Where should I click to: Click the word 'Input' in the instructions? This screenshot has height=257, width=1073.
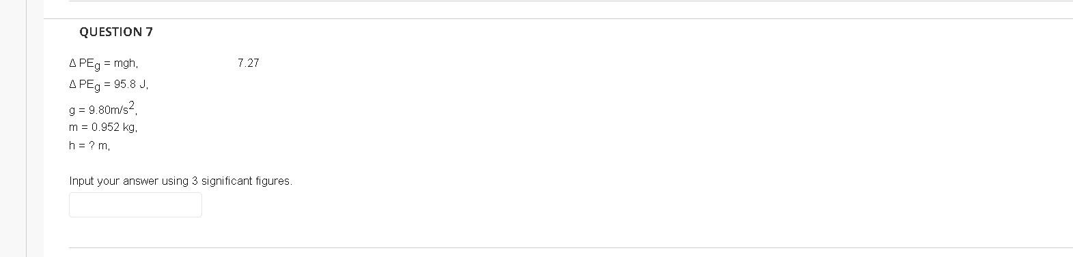point(81,181)
